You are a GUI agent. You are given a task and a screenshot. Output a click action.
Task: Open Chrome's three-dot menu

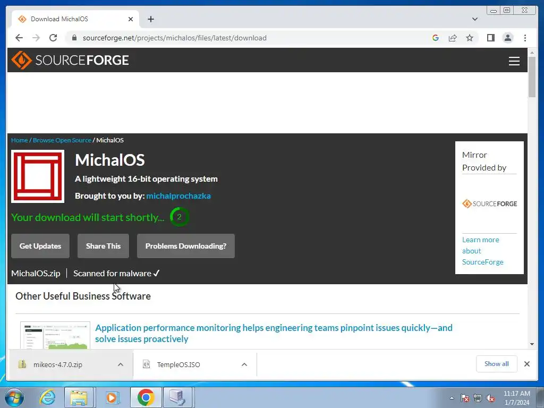coord(525,38)
